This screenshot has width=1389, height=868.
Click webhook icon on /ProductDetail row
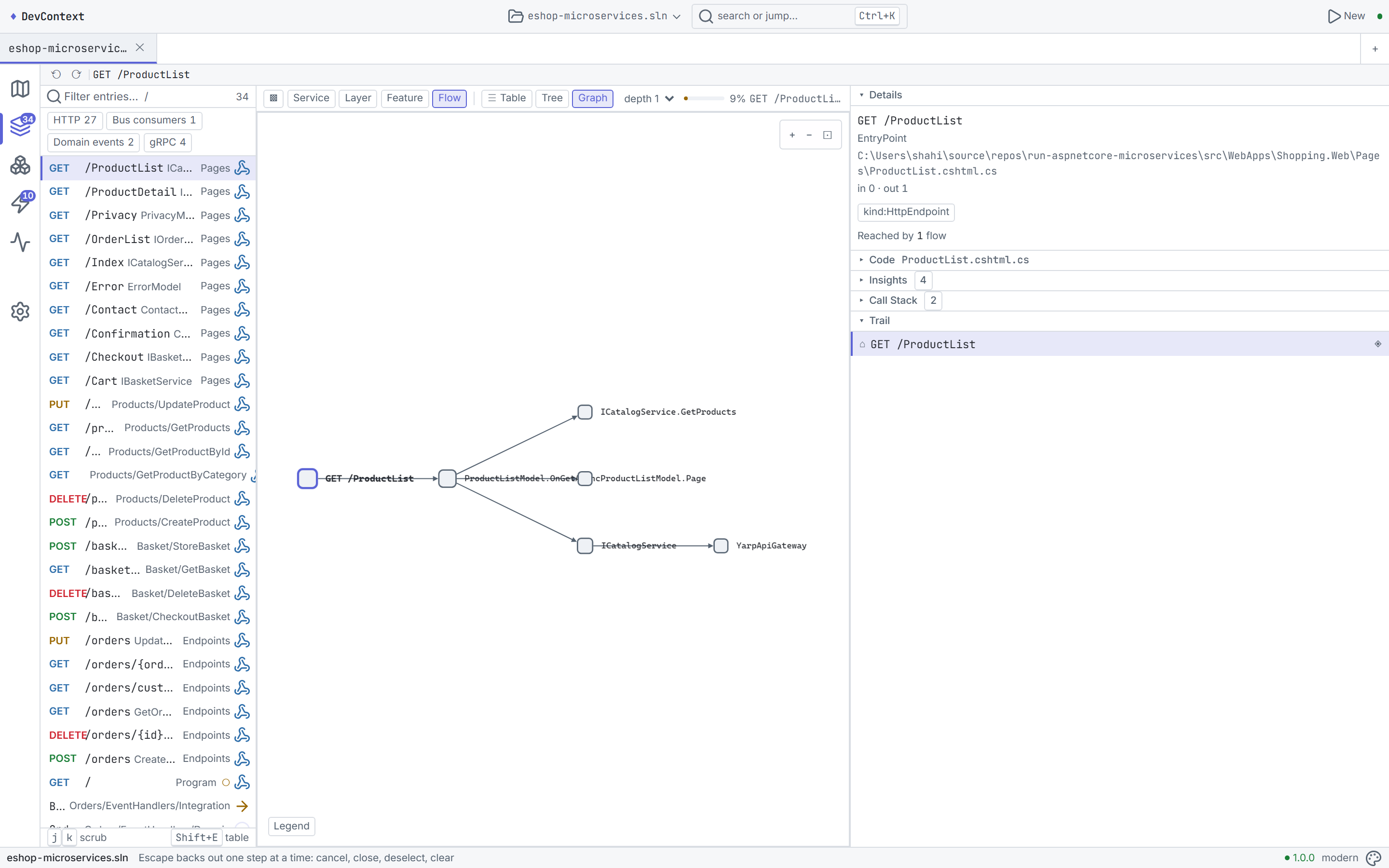point(242,192)
